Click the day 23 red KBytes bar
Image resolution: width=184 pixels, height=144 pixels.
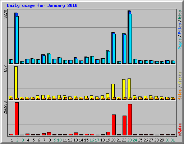point(130,120)
